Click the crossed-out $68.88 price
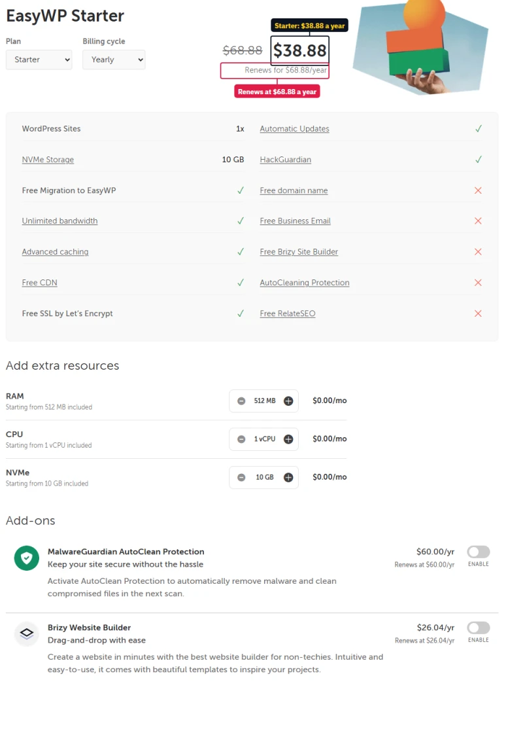The width and height of the screenshot is (523, 733). click(243, 50)
